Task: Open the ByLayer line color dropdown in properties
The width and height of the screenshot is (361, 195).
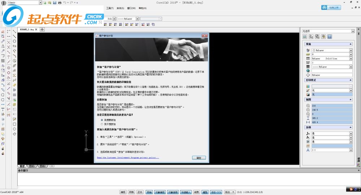Action: (x=351, y=50)
